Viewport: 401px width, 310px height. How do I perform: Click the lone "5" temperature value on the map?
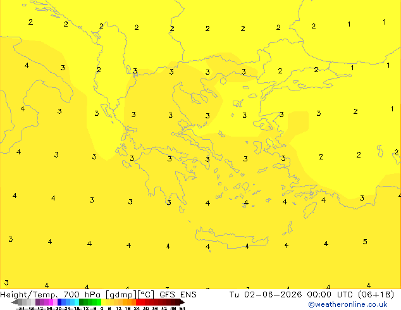[365, 242]
